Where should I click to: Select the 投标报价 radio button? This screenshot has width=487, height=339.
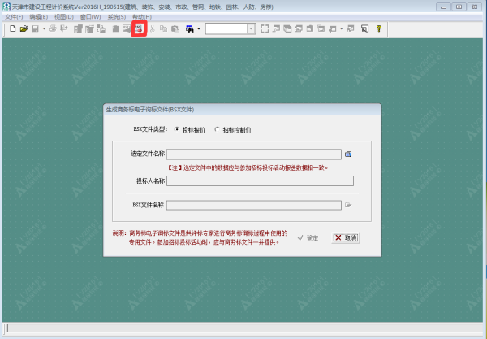pos(177,128)
